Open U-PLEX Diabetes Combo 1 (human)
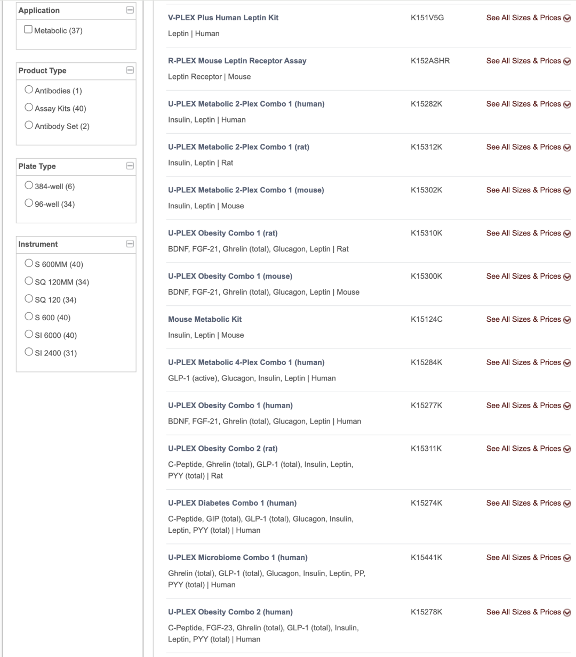576x657 pixels. 233,503
